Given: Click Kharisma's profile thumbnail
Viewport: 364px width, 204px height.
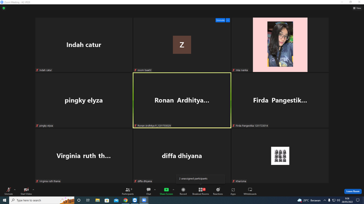Looking at the screenshot, I should click(280, 156).
